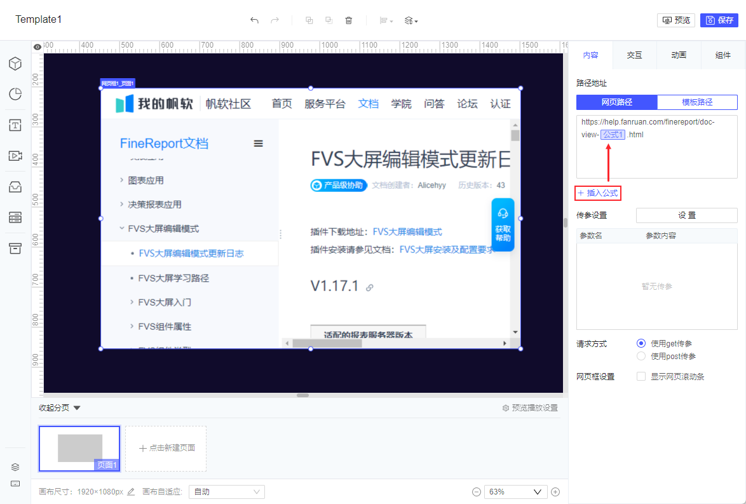Viewport: 746px width, 504px height.
Task: Click the 保存 save button
Action: click(x=719, y=20)
